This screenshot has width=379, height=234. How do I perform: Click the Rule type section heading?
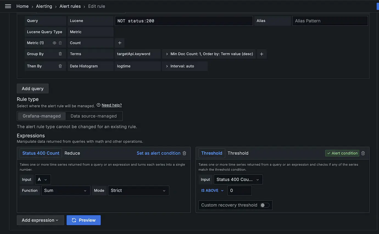28,99
